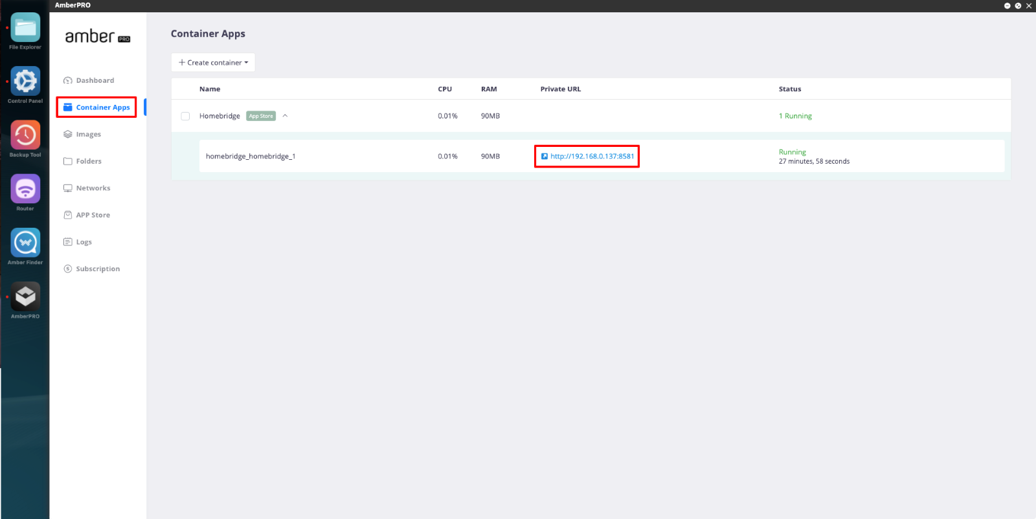The image size is (1036, 519).
Task: Click the Container Apps page heading
Action: tap(208, 34)
